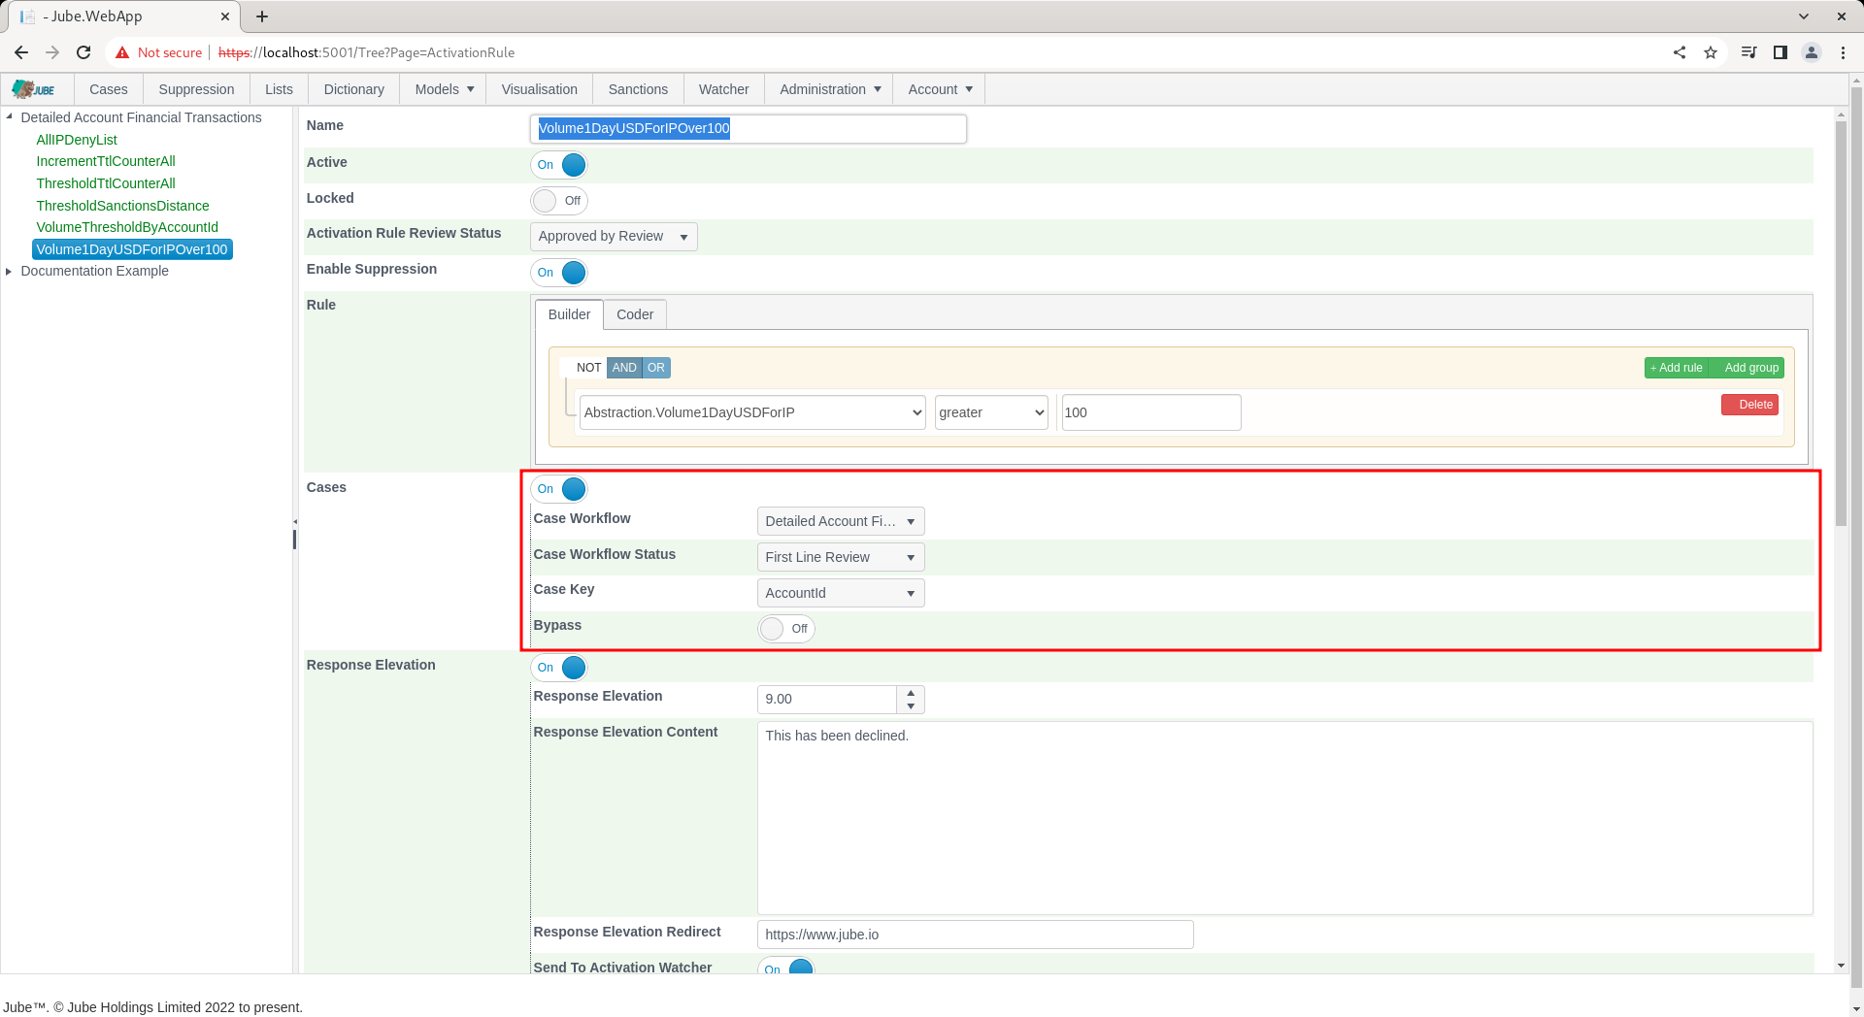Select AllIPDenyList in the tree
The image size is (1864, 1017).
point(77,140)
